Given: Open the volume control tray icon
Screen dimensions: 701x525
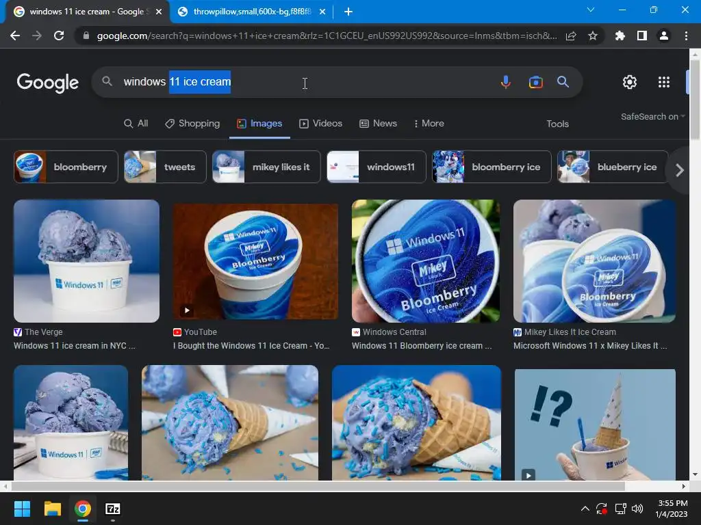Looking at the screenshot, I should point(637,509).
